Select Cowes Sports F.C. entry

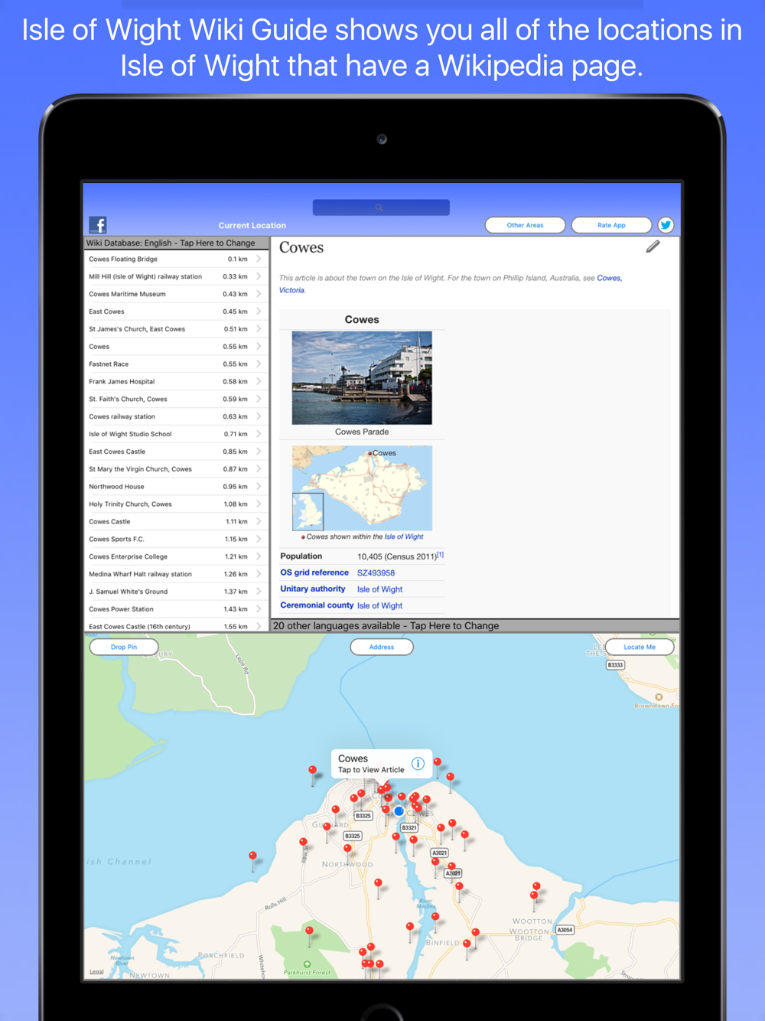click(x=176, y=539)
